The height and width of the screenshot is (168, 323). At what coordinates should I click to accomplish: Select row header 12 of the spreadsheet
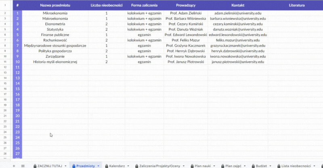tap(5, 67)
